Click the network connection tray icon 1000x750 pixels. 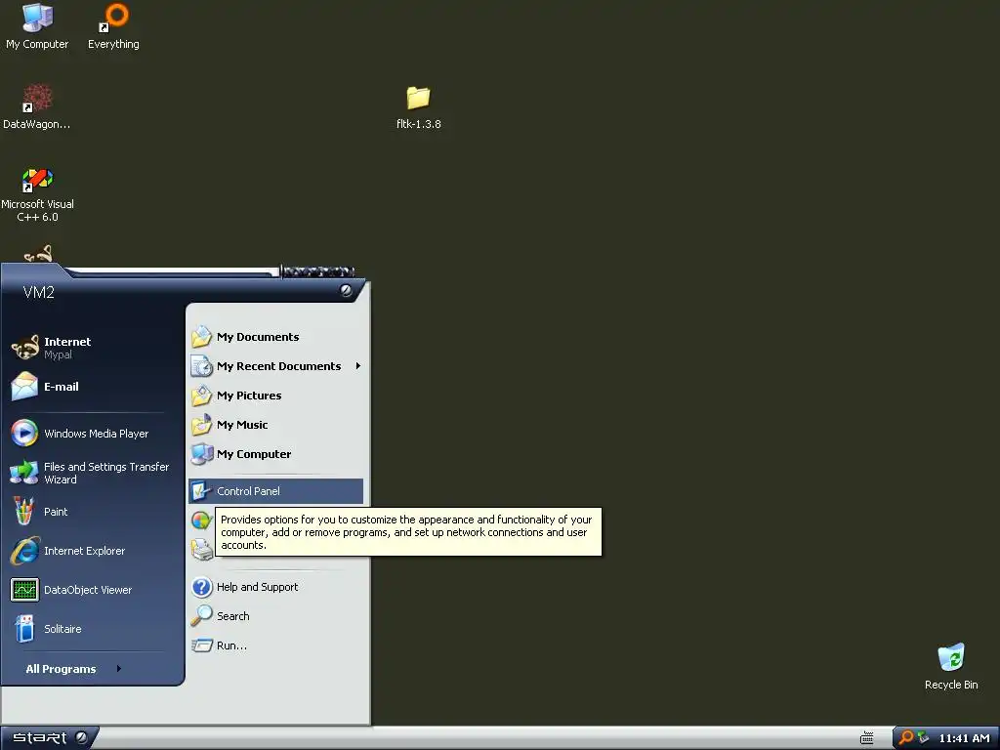[923, 738]
